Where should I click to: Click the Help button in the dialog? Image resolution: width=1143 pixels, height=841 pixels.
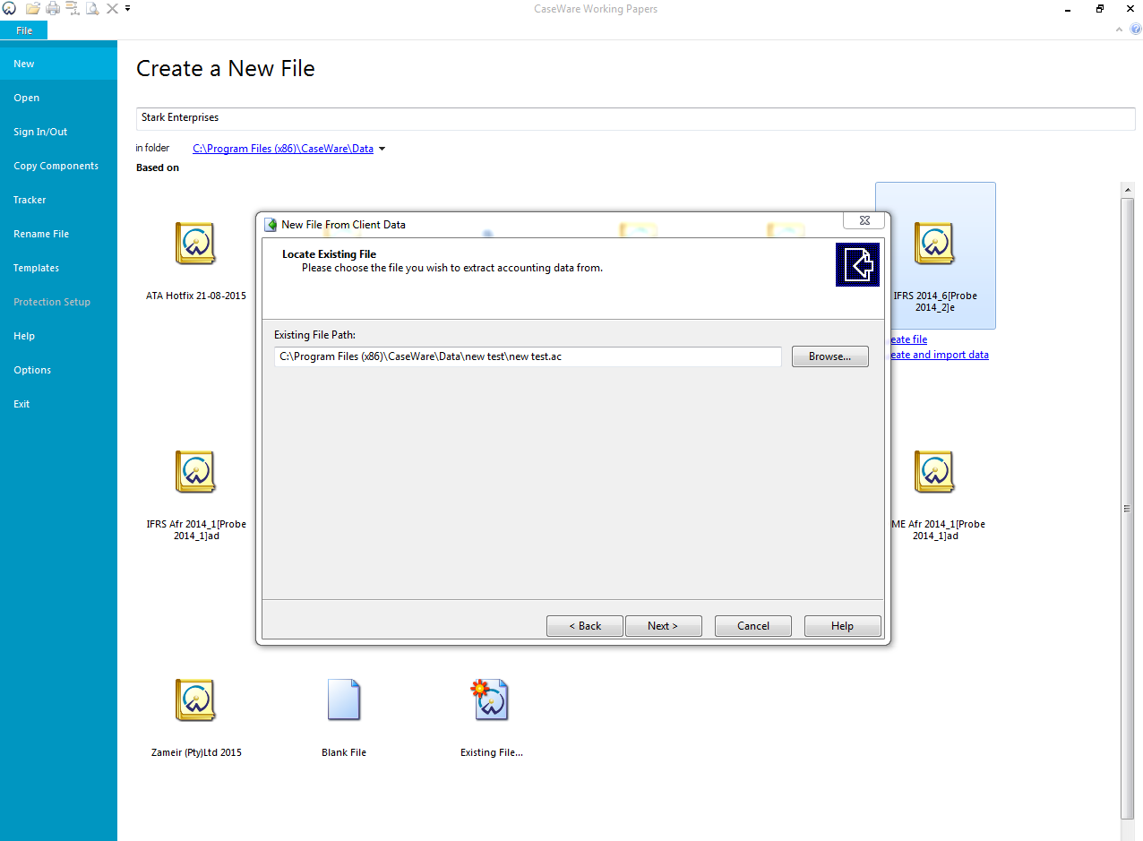[x=843, y=626]
